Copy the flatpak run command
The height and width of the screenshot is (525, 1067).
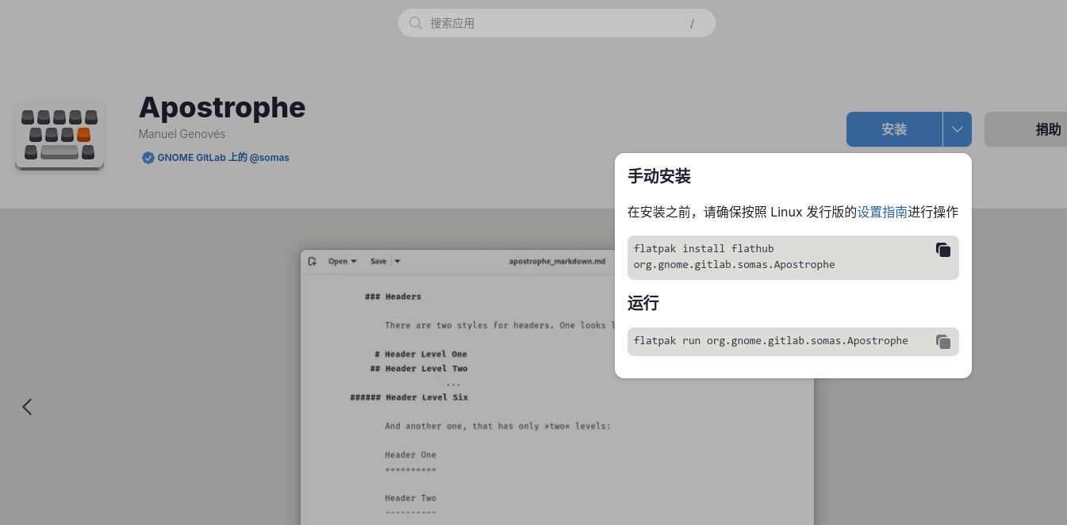tap(943, 342)
